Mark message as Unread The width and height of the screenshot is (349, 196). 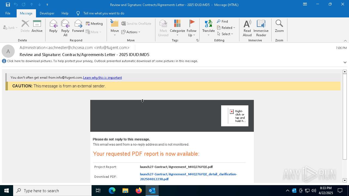pos(163,28)
